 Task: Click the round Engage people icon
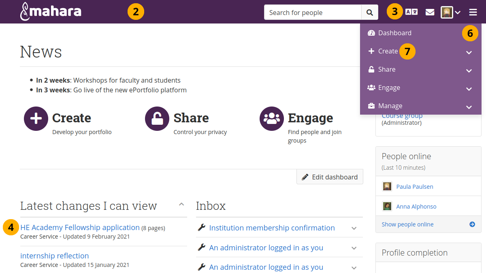coord(272,119)
